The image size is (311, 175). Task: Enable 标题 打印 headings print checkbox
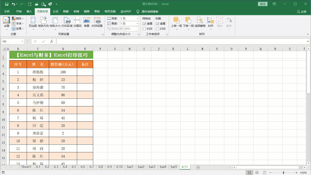(x=157, y=28)
